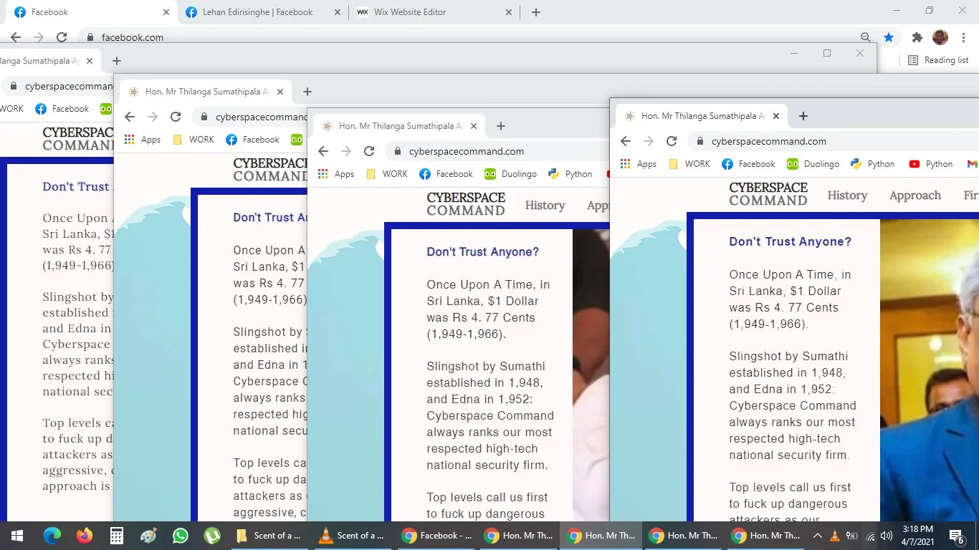This screenshot has height=550, width=979.
Task: Launch Microsoft Edge from the taskbar
Action: [52, 536]
